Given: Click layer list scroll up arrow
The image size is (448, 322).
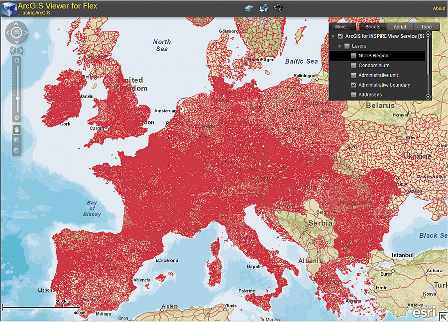Looking at the screenshot, I should click(428, 34).
